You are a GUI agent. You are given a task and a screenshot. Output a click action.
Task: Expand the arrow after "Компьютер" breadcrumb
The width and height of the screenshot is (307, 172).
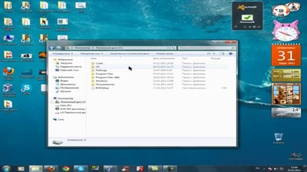tap(93, 48)
